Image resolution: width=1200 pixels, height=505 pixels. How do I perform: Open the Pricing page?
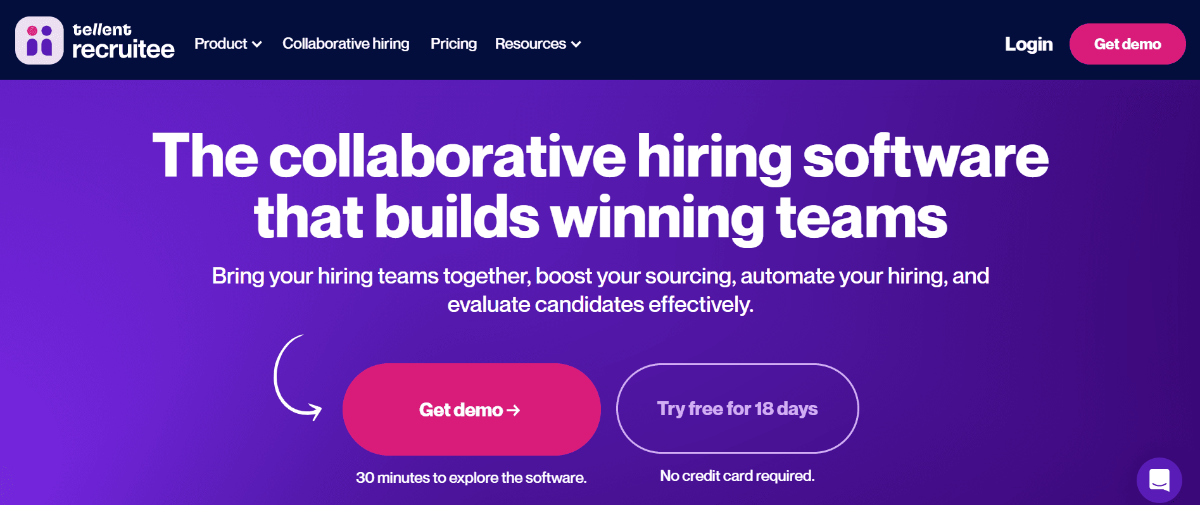tap(453, 44)
